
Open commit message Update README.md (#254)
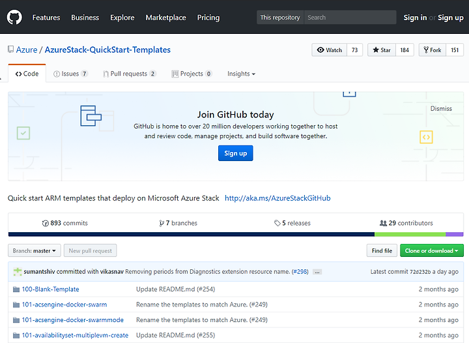point(176,290)
